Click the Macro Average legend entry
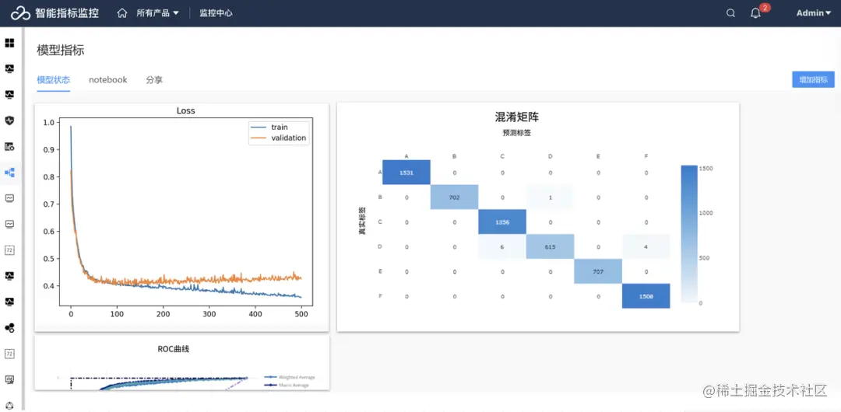Viewport: 841px width, 412px height. (x=287, y=386)
